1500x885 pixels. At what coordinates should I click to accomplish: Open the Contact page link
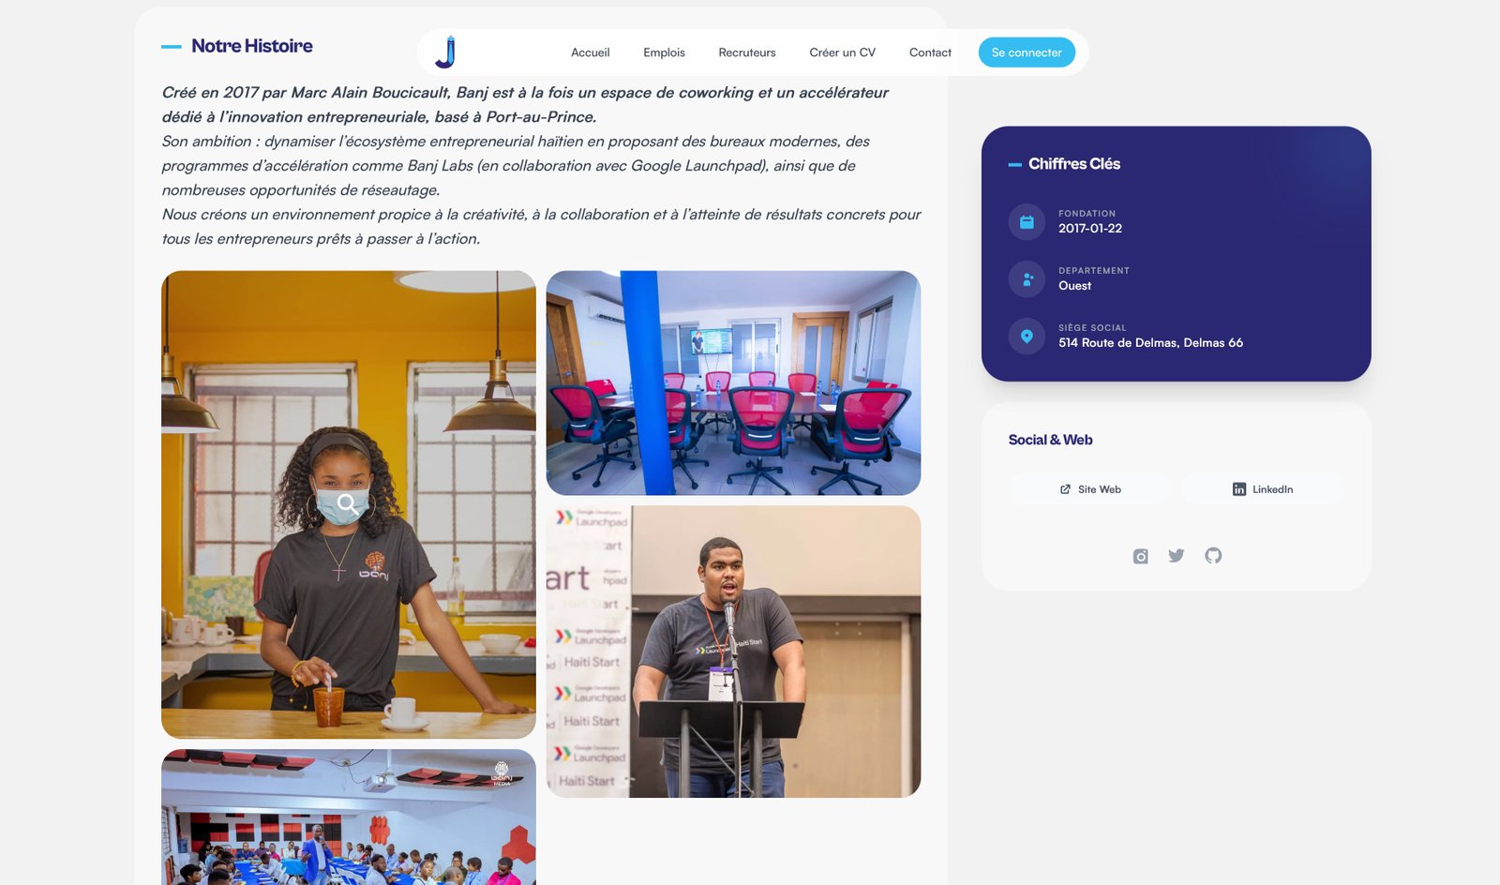(x=930, y=52)
